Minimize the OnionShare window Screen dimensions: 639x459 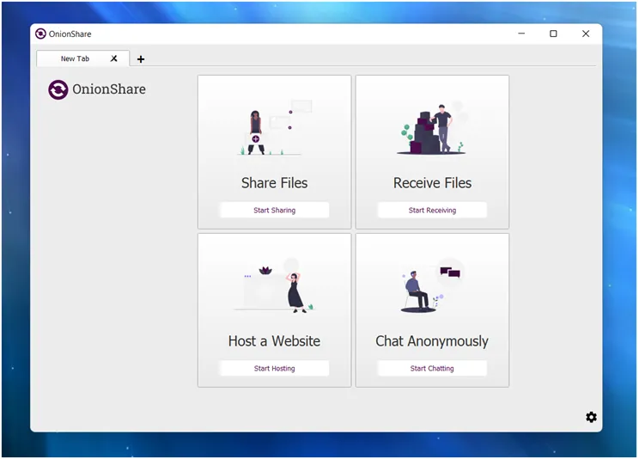(521, 34)
